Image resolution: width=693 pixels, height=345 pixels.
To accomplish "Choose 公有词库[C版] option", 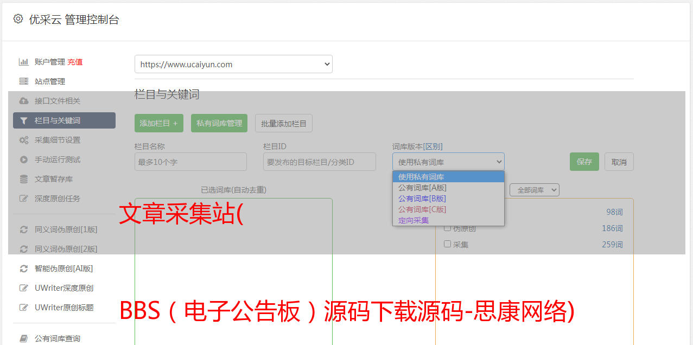I will 448,209.
